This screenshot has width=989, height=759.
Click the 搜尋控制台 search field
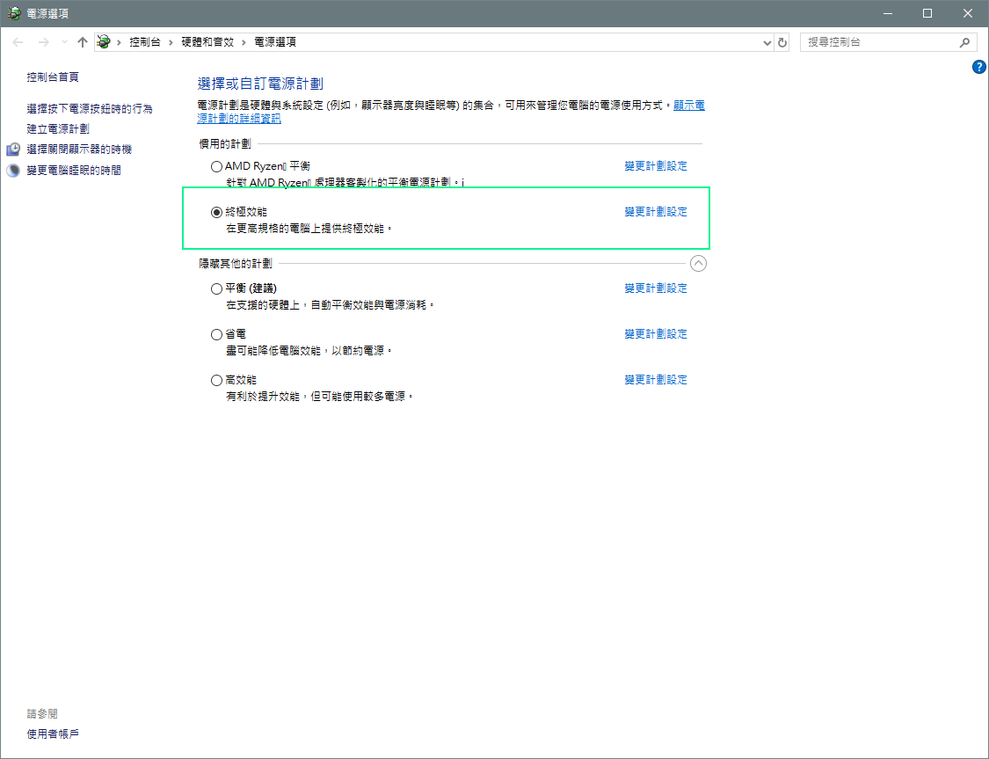pyautogui.click(x=879, y=42)
